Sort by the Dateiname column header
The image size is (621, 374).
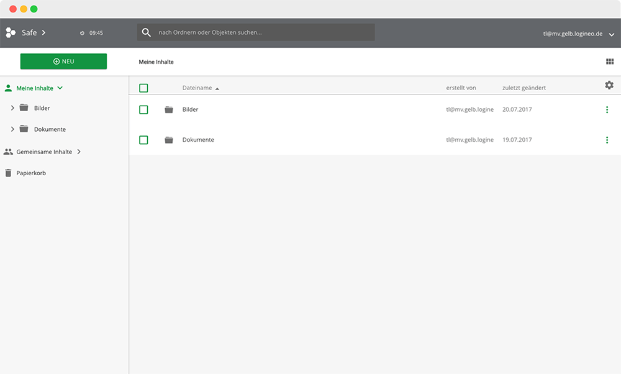pos(197,88)
